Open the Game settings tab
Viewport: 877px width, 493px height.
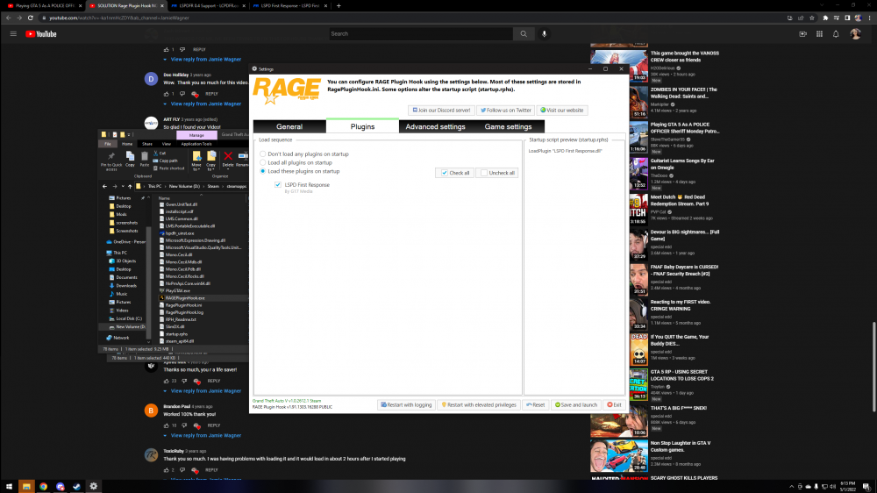click(508, 127)
